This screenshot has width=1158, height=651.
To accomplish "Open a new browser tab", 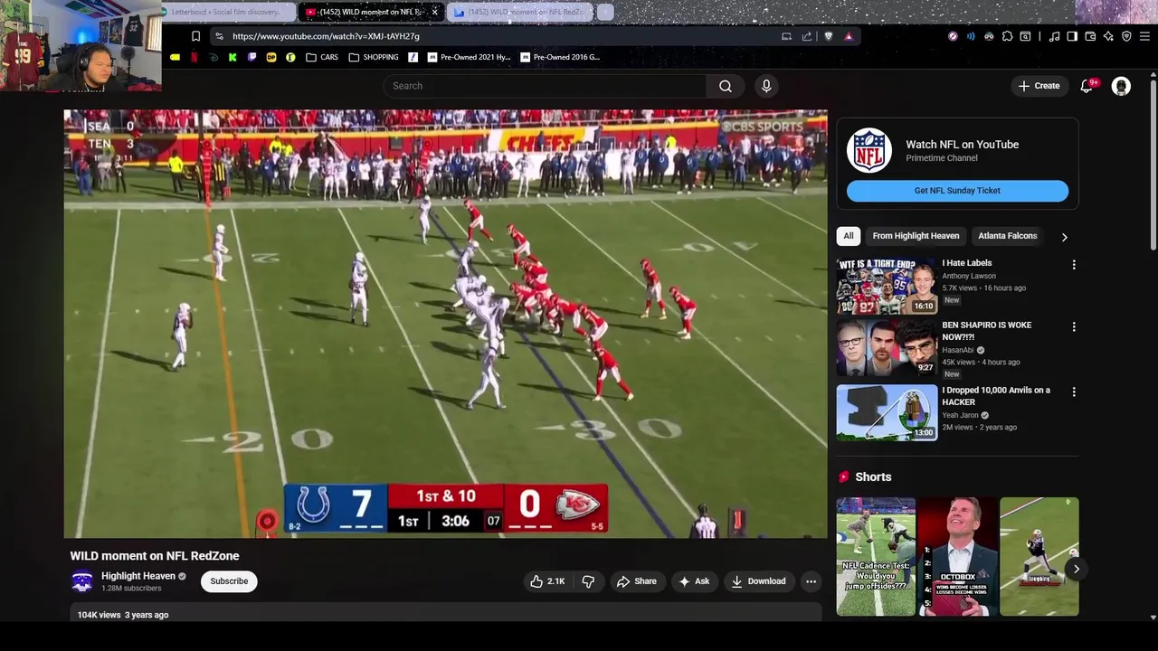I will coord(605,12).
